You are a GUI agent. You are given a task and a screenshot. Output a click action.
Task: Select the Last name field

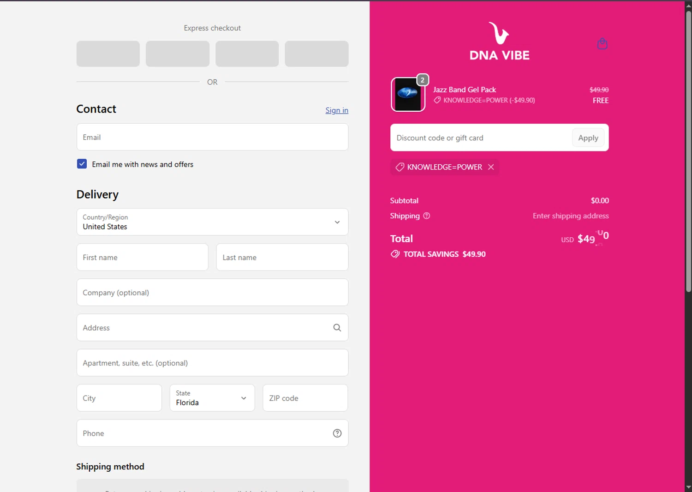282,257
